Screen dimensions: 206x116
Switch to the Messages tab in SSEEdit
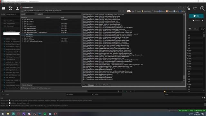(91, 85)
